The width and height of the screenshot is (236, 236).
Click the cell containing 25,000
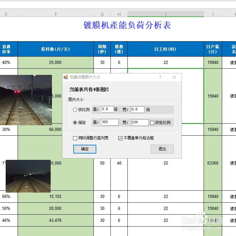(56, 63)
